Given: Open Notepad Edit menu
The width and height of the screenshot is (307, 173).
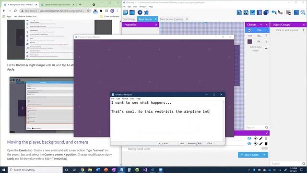Looking at the screenshot, I should point(118,99).
